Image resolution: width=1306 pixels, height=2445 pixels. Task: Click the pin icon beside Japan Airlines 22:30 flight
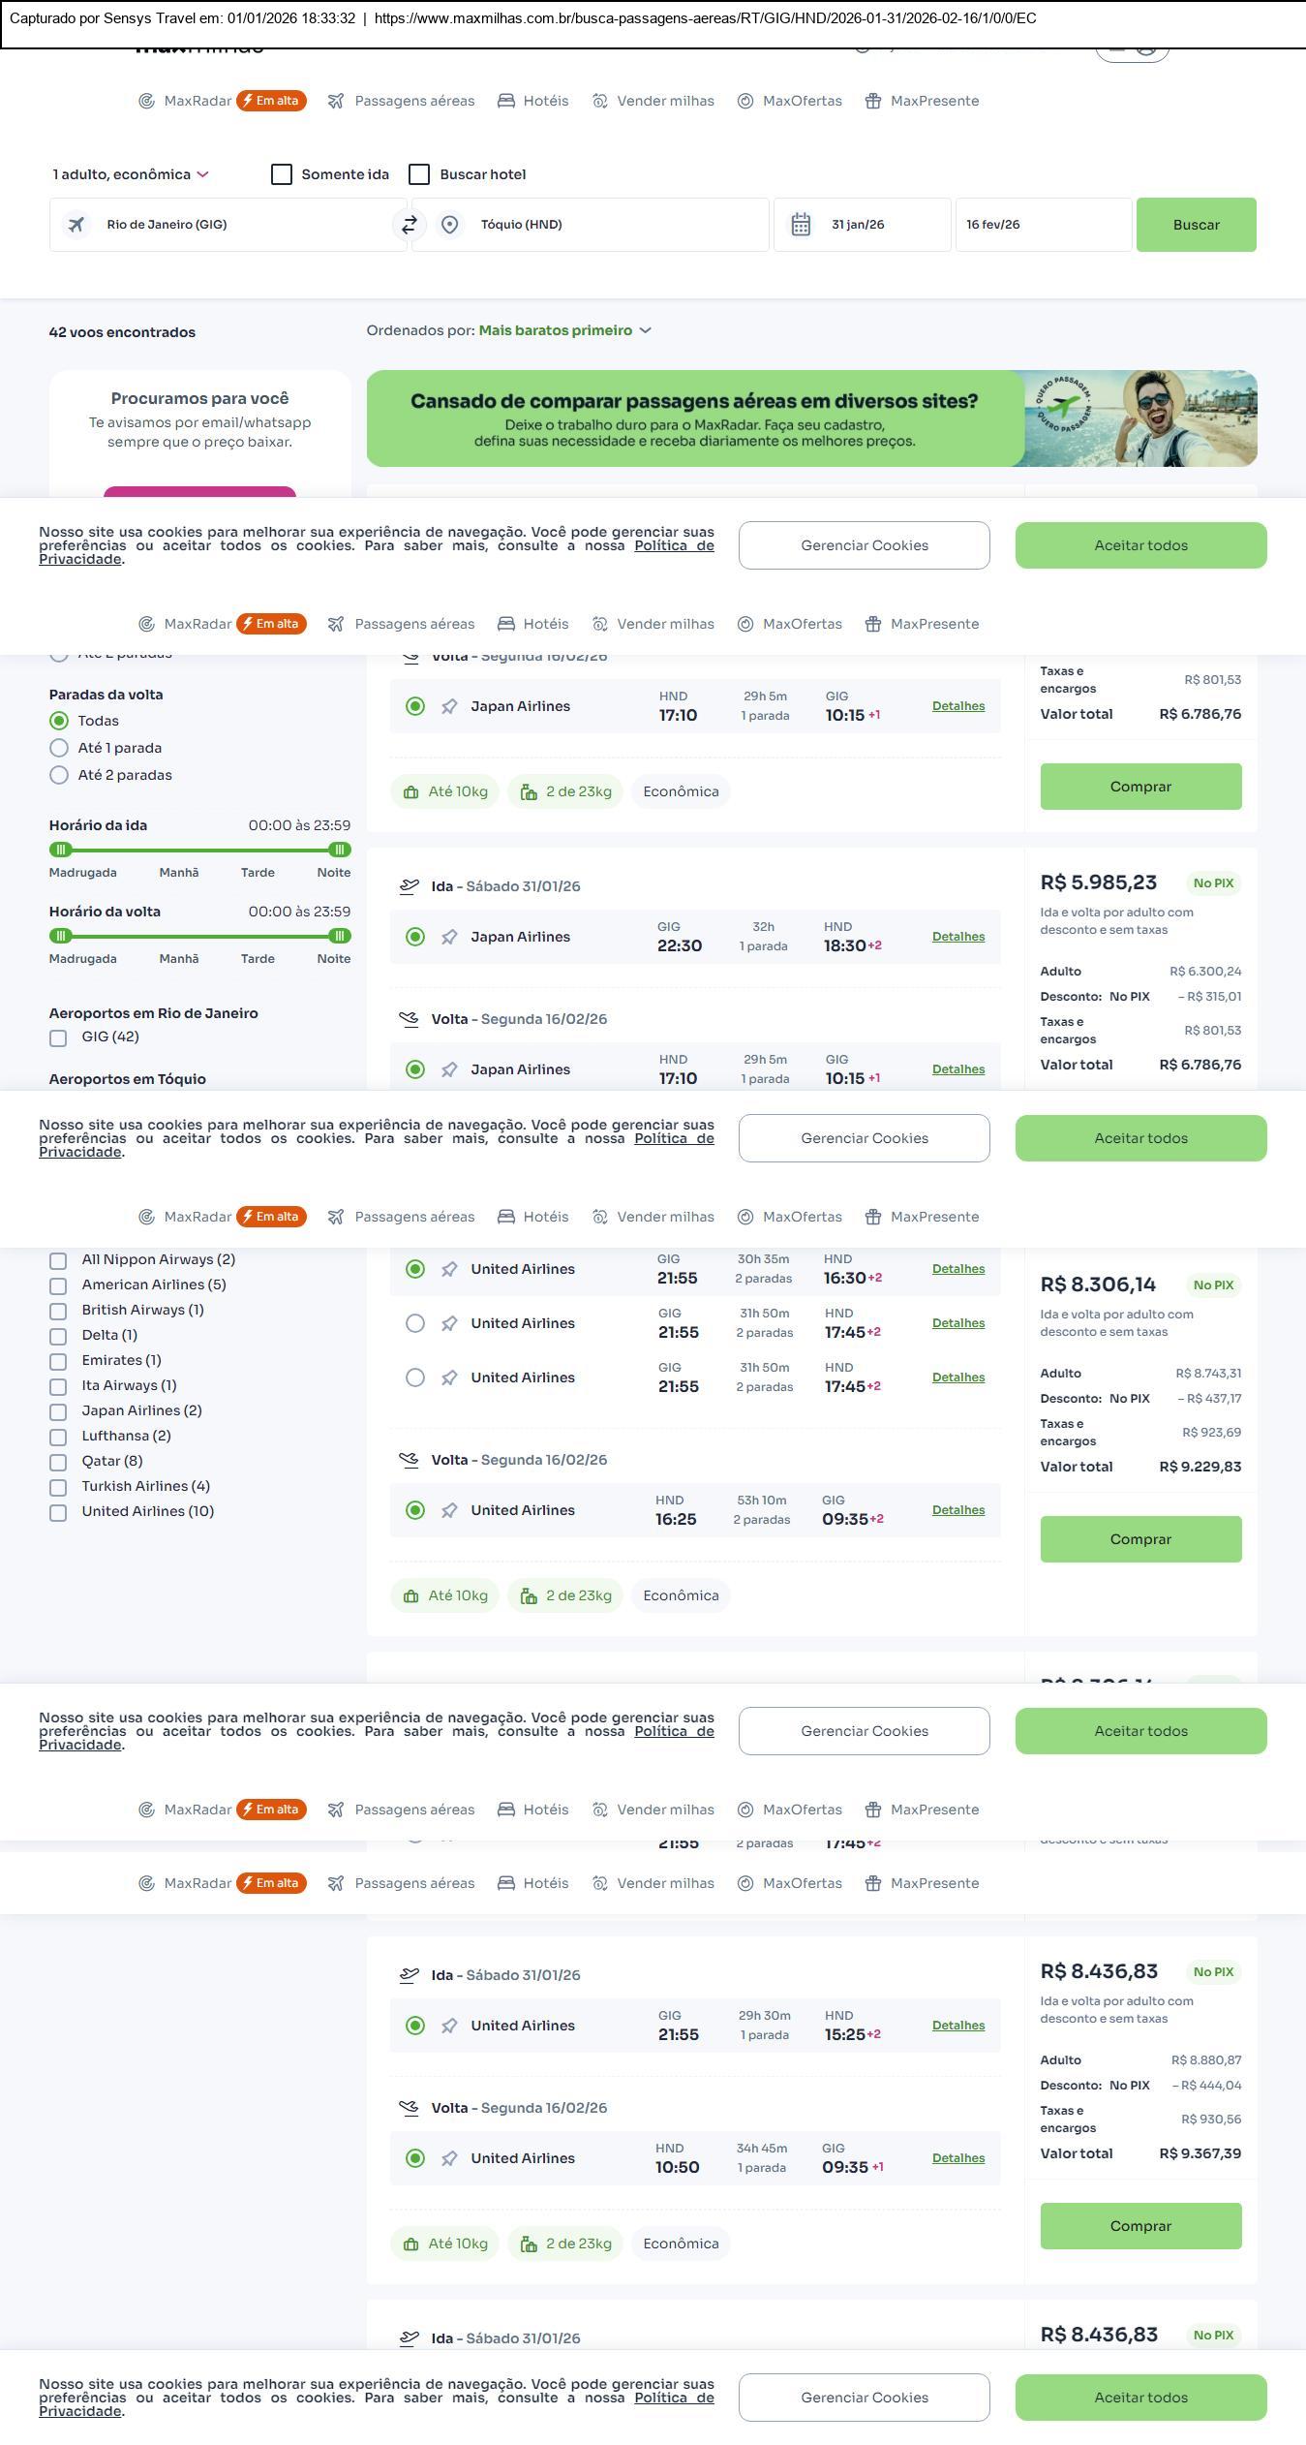(x=449, y=937)
